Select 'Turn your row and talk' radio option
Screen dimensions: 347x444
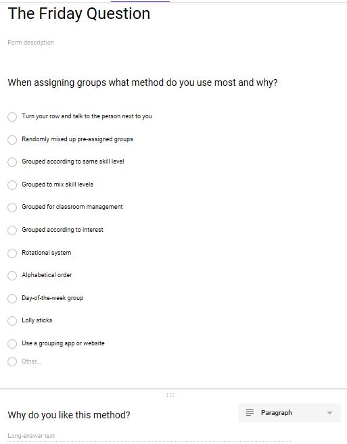(x=12, y=116)
